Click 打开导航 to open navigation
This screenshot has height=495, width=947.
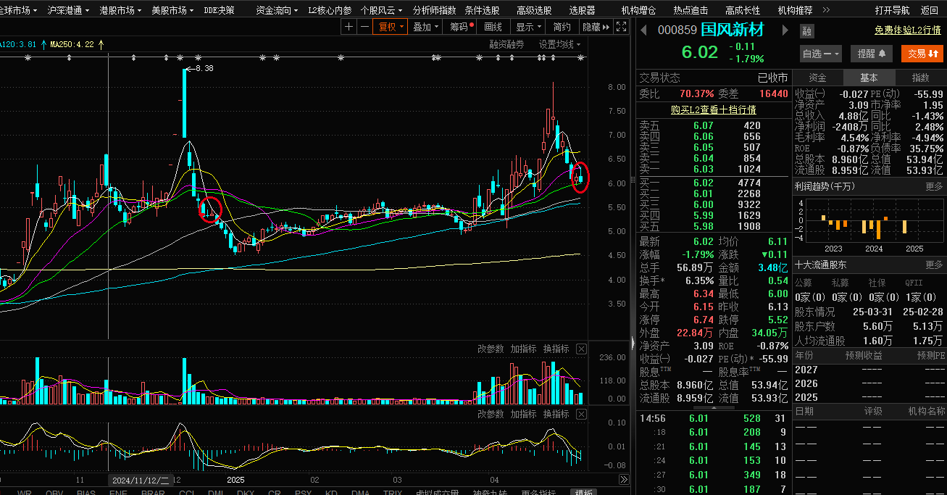893,10
